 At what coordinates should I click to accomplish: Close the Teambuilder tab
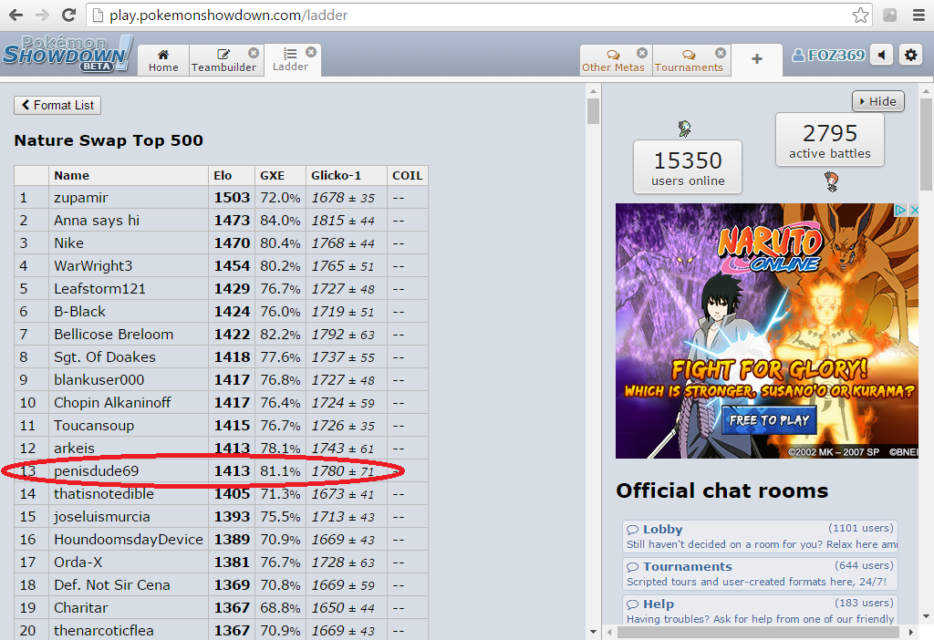(x=254, y=52)
